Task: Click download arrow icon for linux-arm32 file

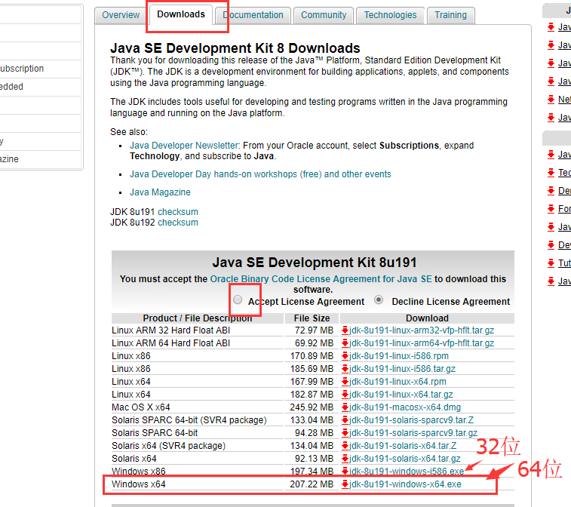Action: [345, 330]
